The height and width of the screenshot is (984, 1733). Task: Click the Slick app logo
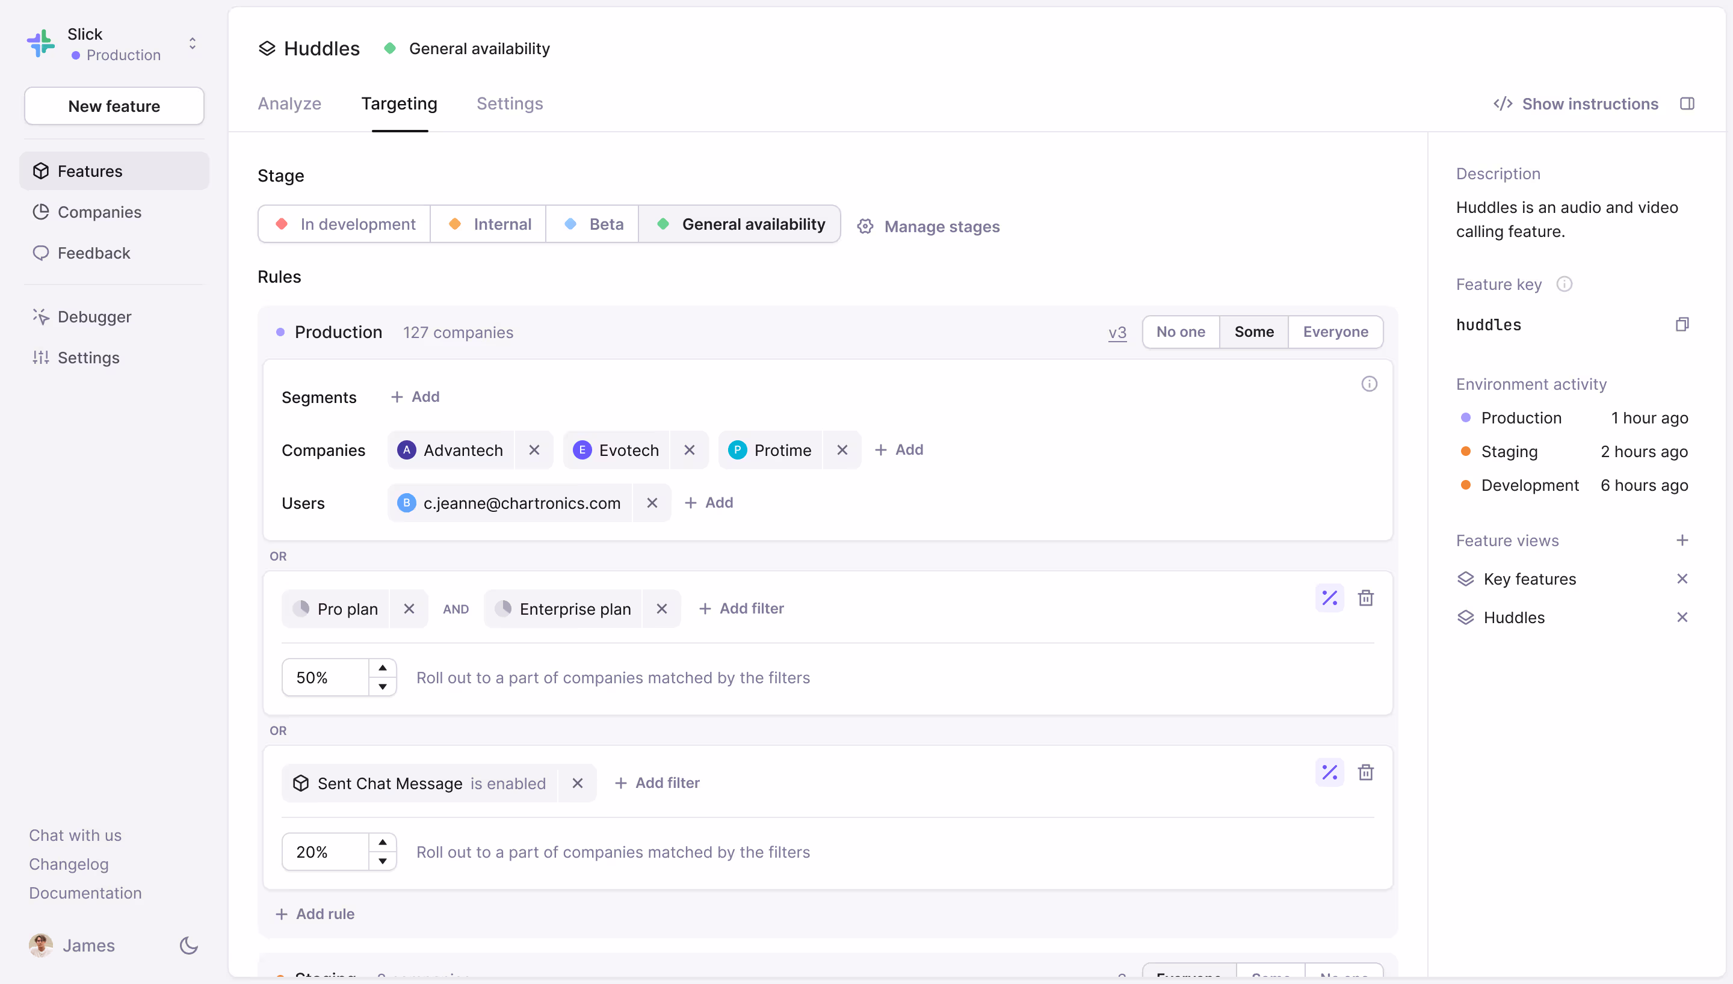click(x=40, y=44)
